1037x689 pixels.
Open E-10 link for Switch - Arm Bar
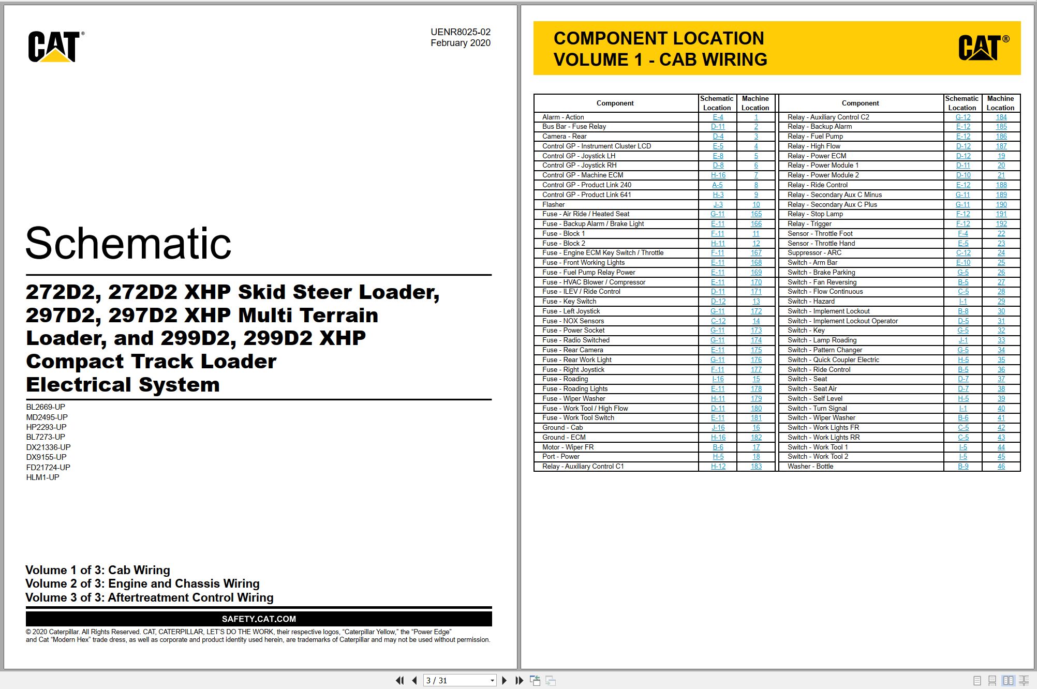[x=963, y=263]
